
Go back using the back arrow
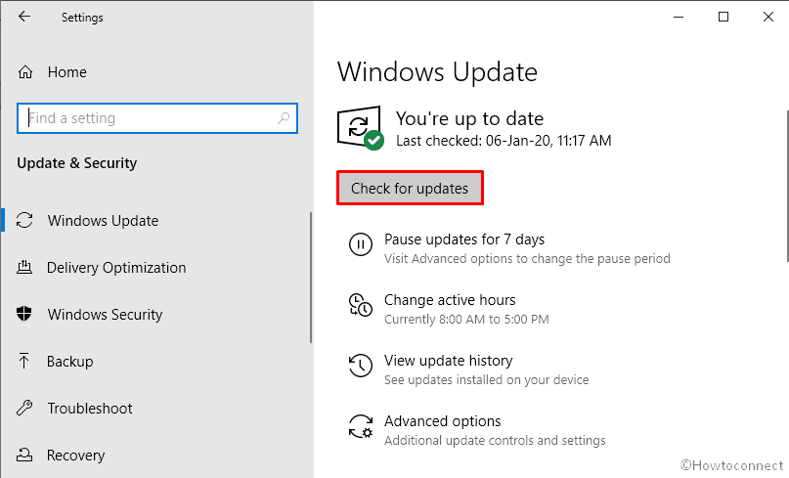(24, 17)
